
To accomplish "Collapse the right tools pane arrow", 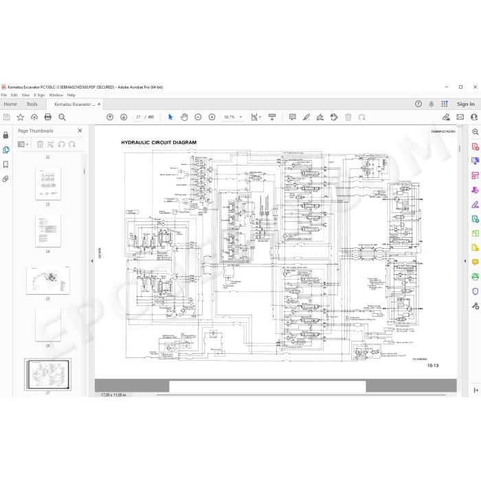I will point(465,261).
